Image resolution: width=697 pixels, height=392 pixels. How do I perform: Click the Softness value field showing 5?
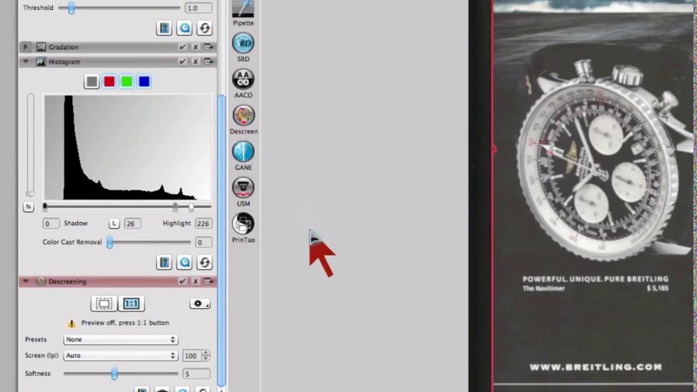pos(196,374)
